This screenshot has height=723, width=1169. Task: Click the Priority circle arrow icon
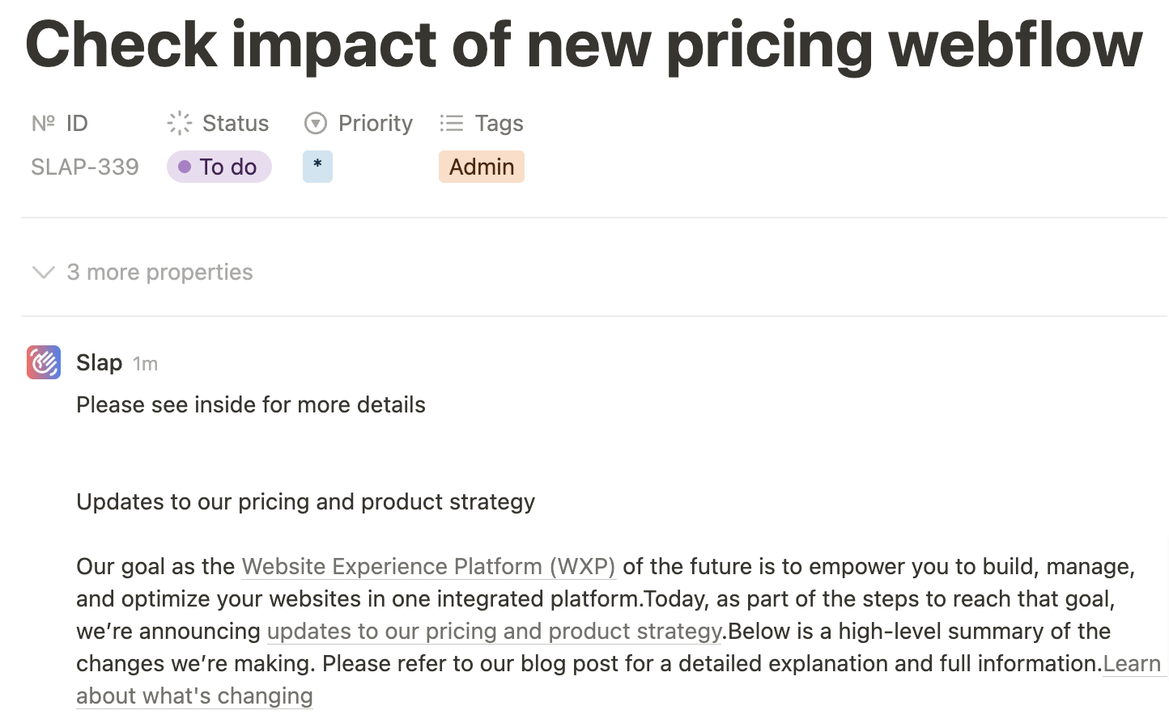(316, 123)
